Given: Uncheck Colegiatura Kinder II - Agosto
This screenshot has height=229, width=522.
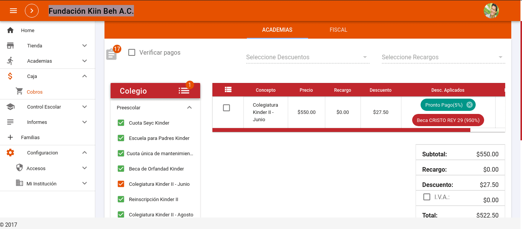Looking at the screenshot, I should click(x=121, y=214).
